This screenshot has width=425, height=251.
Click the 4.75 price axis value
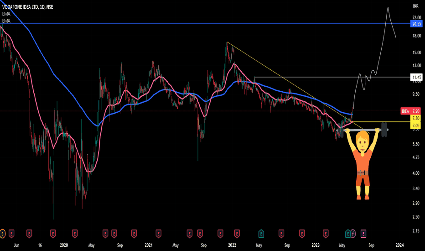pyautogui.click(x=416, y=157)
